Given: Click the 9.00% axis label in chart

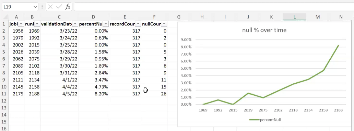Looking at the screenshot, I should point(186,40).
